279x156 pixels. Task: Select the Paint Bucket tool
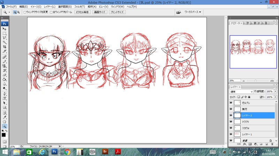[x=5, y=79]
